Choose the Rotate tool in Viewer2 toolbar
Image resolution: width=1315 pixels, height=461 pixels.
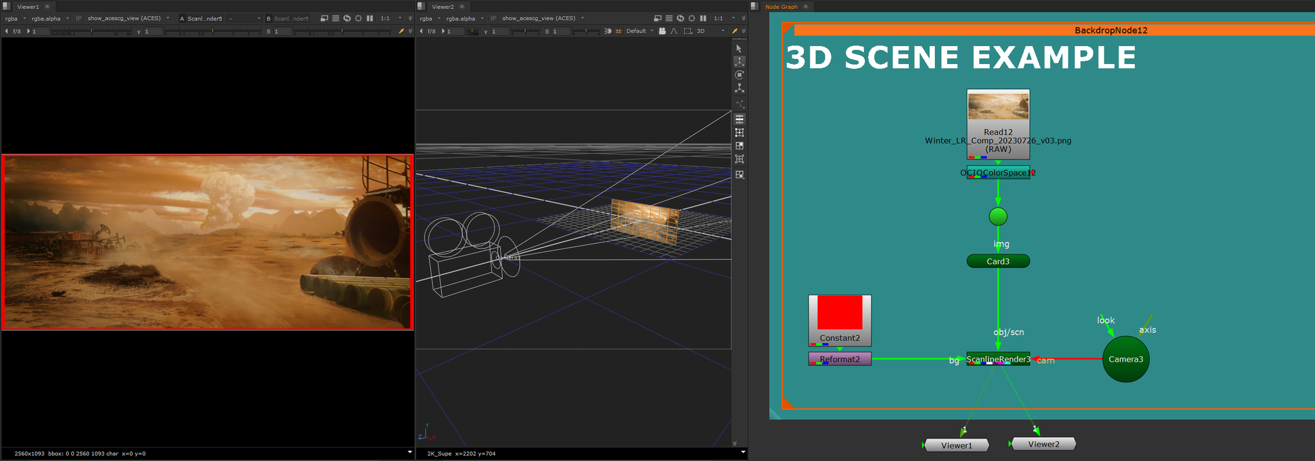(x=739, y=75)
